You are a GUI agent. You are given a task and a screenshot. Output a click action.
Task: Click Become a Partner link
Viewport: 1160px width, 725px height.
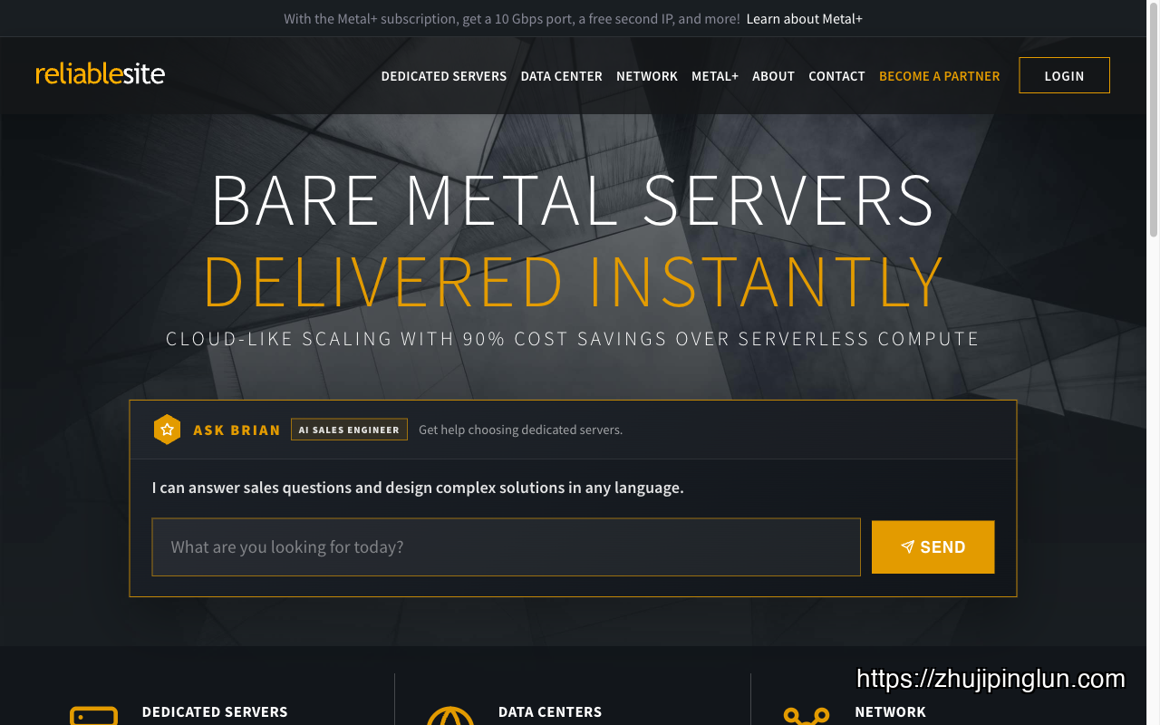tap(940, 76)
